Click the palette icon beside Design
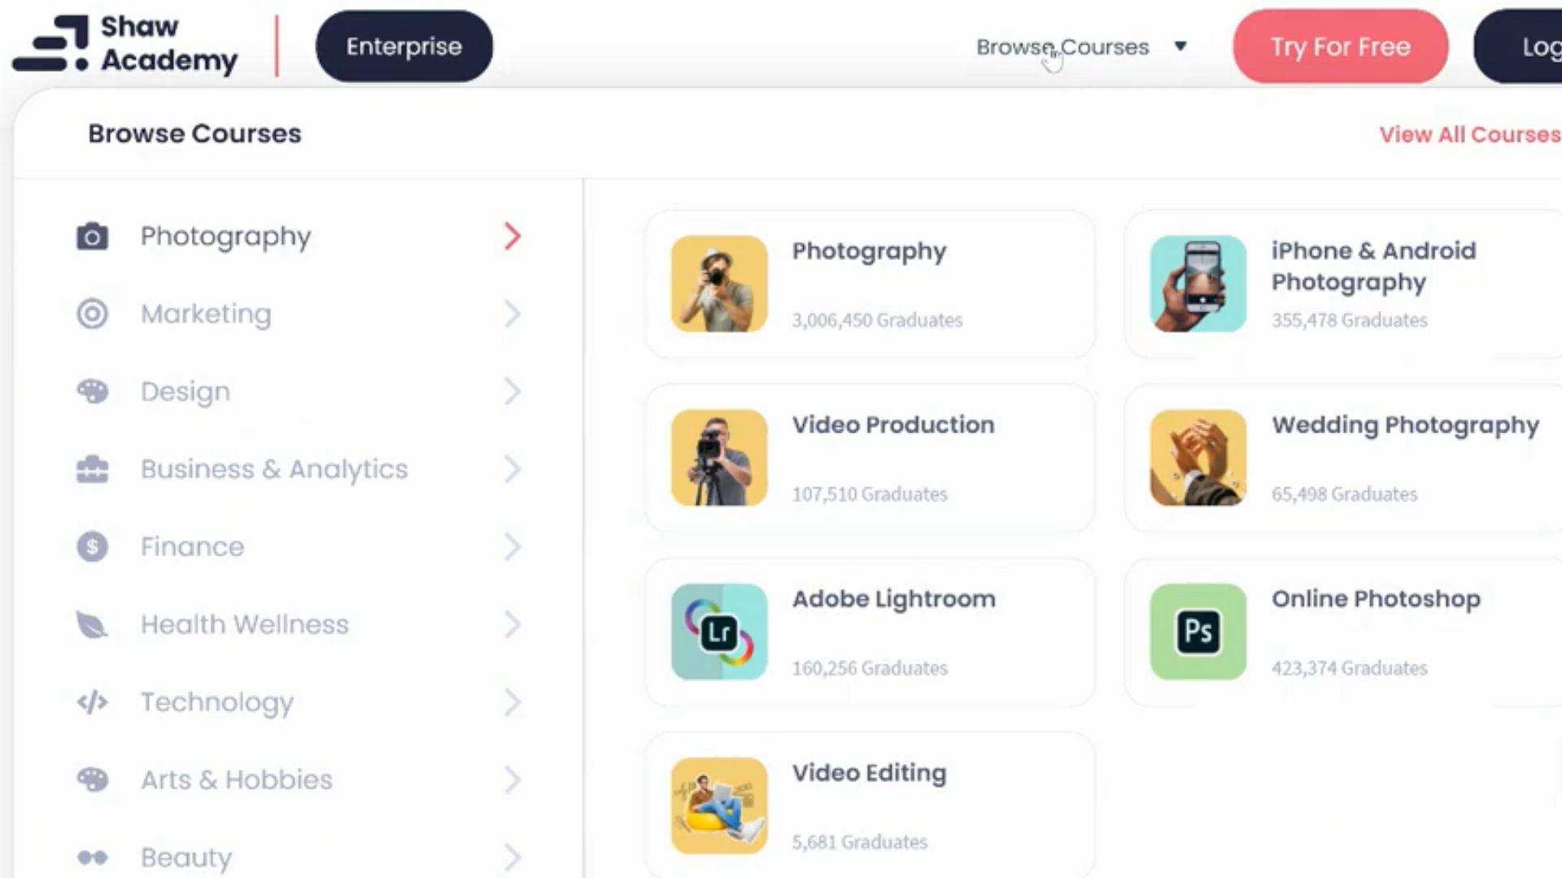Viewport: 1562px width, 878px height. coord(92,391)
